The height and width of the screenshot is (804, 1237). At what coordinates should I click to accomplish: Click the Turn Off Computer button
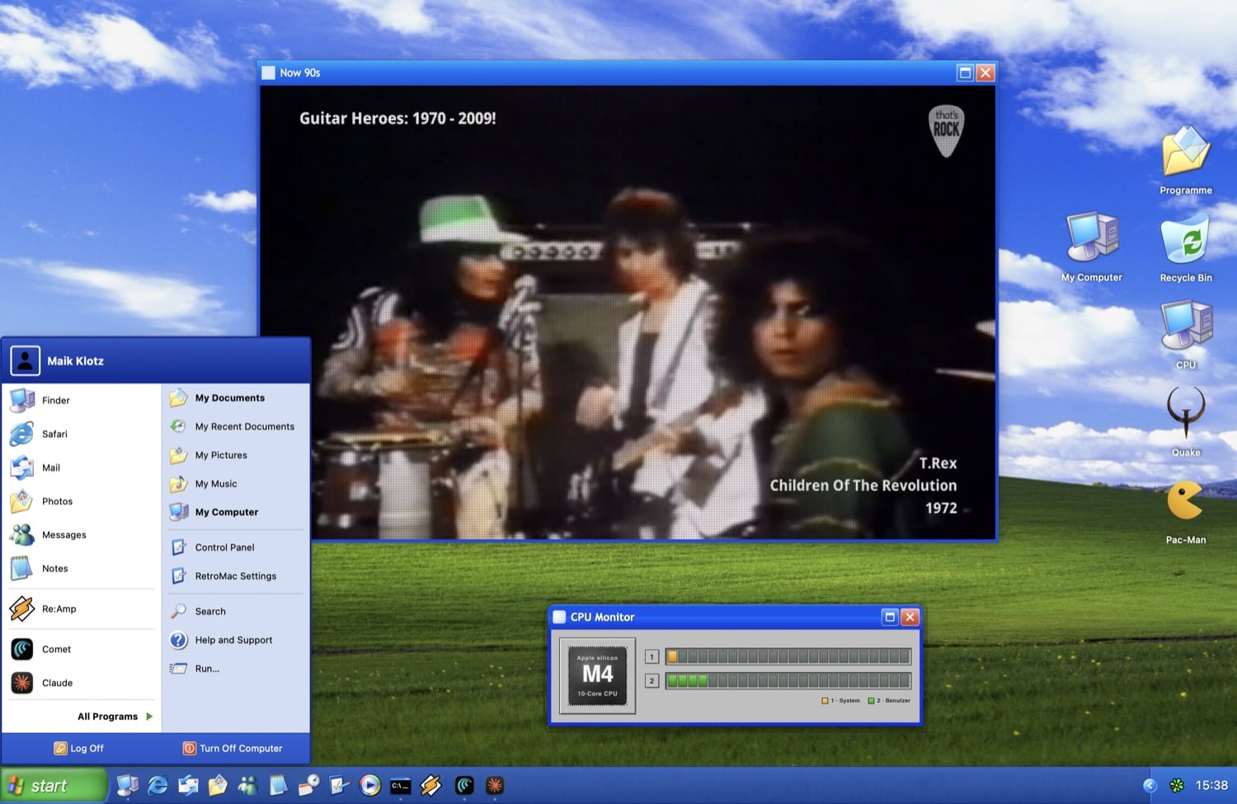point(233,748)
